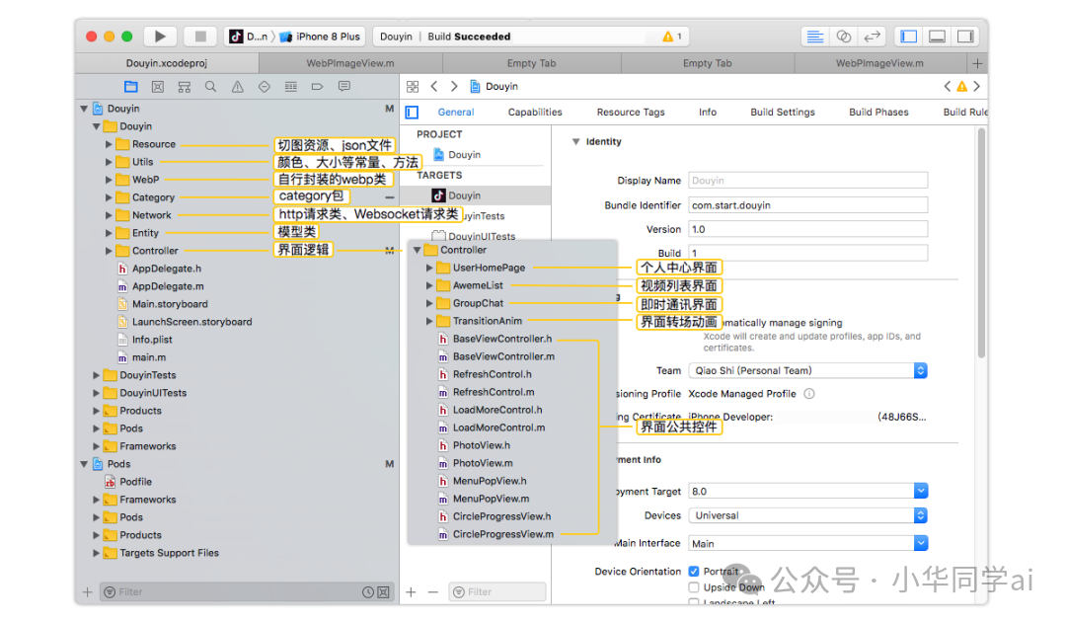Click the Stop button in the toolbar
Viewport: 1066px width, 622px height.
(200, 37)
